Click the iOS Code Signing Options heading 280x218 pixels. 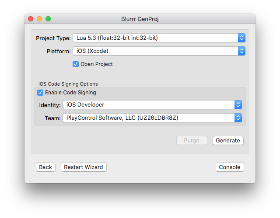tap(68, 84)
